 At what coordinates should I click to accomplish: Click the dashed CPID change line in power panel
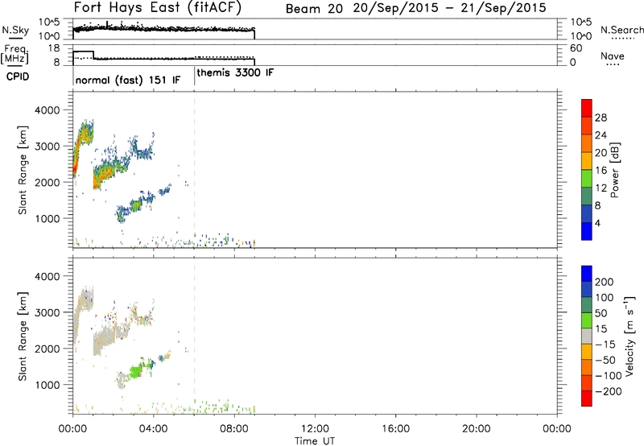(194, 170)
